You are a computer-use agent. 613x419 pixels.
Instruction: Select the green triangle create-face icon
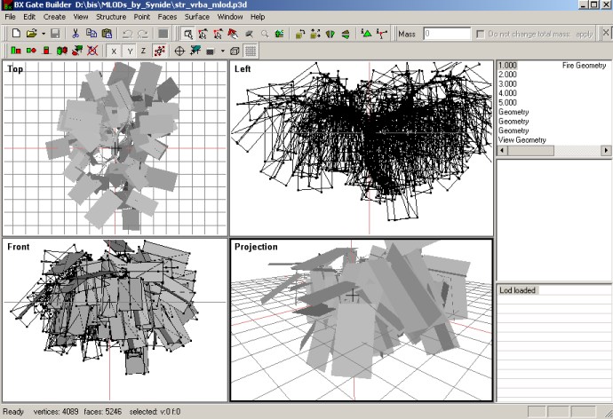[x=367, y=34]
